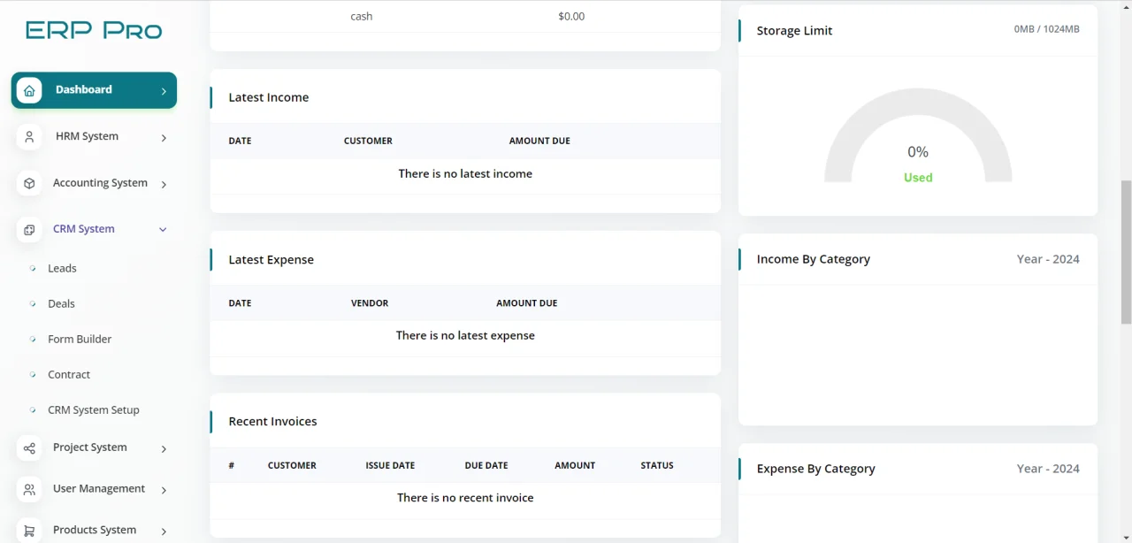Click 'There is no latest expense' message
This screenshot has height=543, width=1132.
[465, 335]
